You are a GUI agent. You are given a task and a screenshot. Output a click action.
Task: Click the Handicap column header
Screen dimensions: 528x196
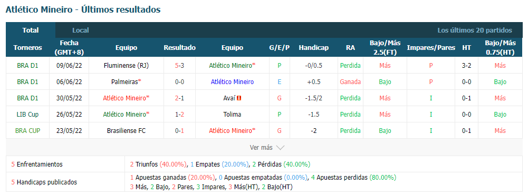313,48
